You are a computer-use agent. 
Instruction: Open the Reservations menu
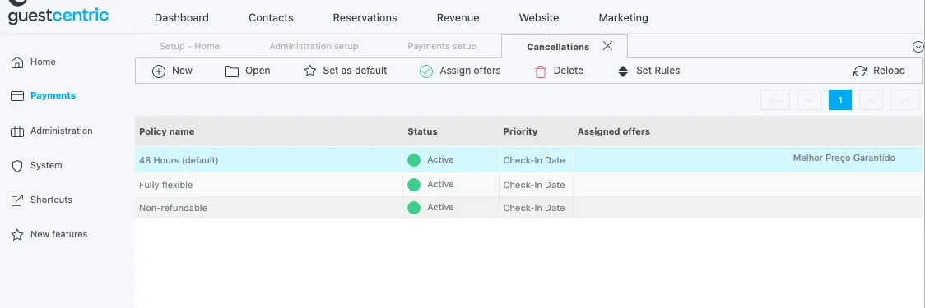(365, 18)
